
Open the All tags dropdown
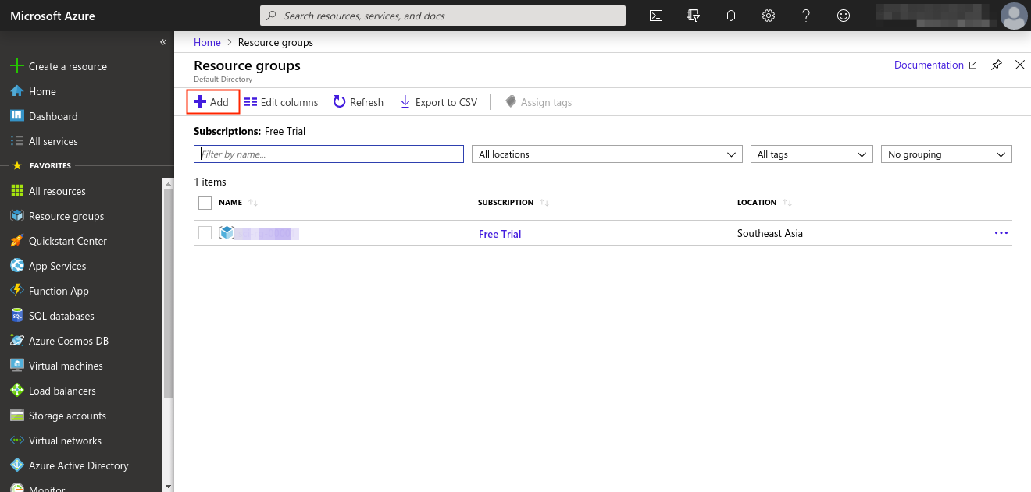pos(812,154)
